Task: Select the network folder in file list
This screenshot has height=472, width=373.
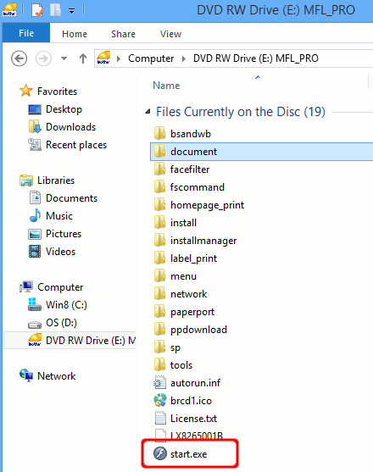Action: point(180,294)
